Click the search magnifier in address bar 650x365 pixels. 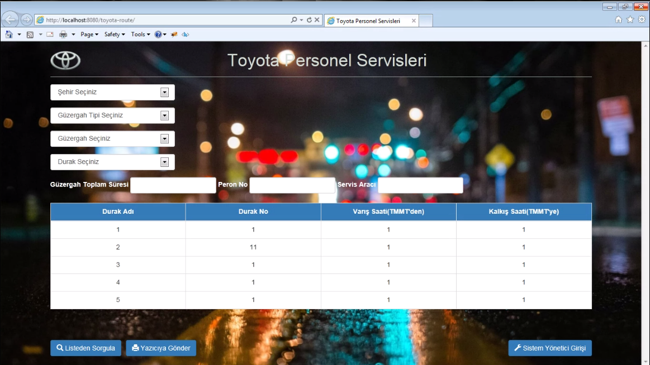294,20
